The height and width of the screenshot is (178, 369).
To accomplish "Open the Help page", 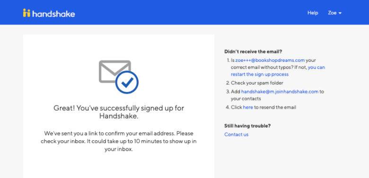I will click(313, 13).
